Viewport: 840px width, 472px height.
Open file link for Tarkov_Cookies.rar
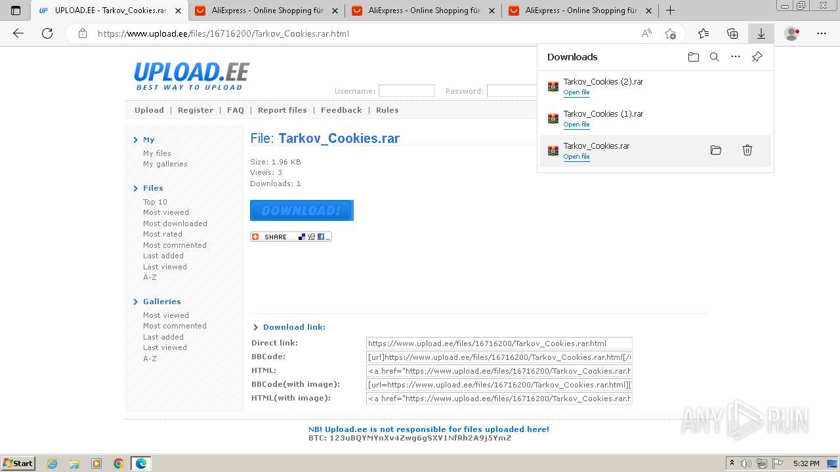tap(576, 157)
